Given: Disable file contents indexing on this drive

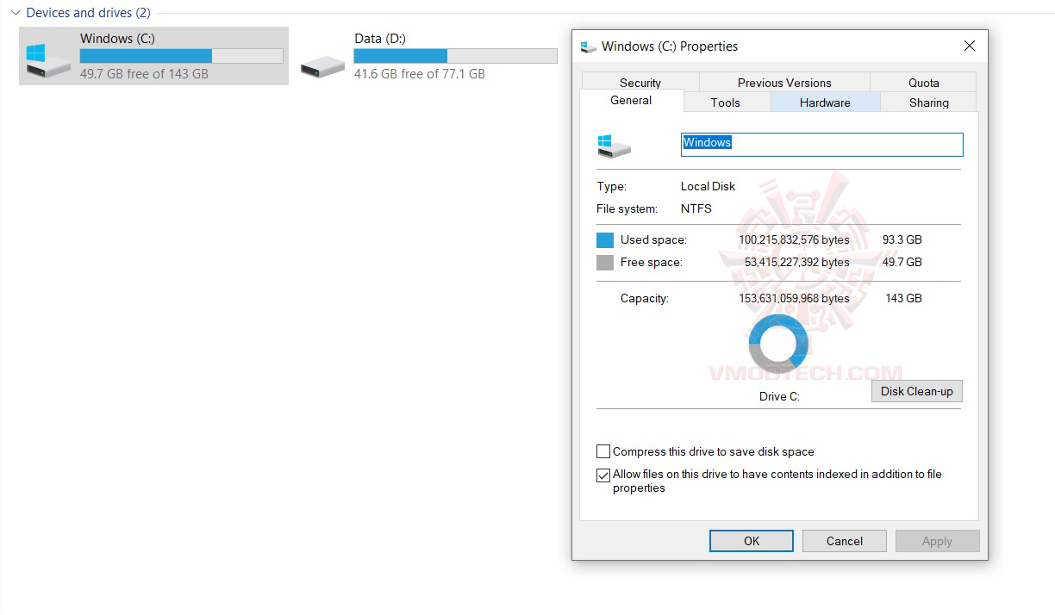Looking at the screenshot, I should 603,475.
